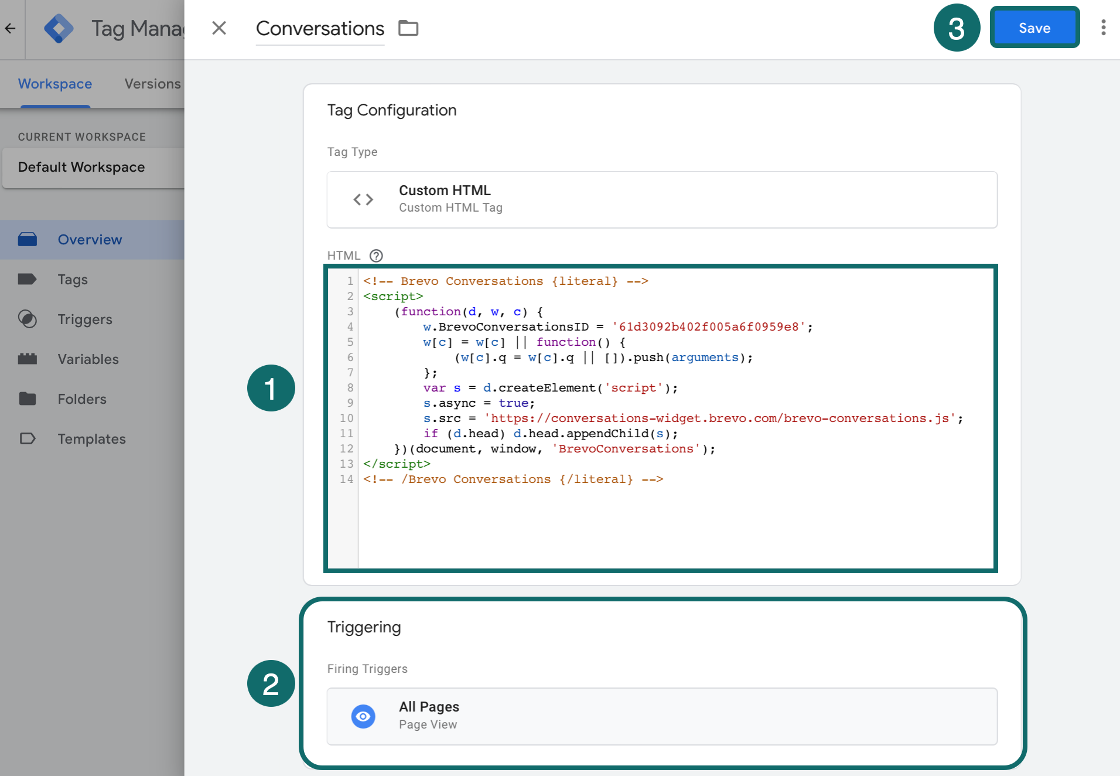Click the 'if (d.head)' appendChild line
This screenshot has width=1120, height=776.
(551, 434)
